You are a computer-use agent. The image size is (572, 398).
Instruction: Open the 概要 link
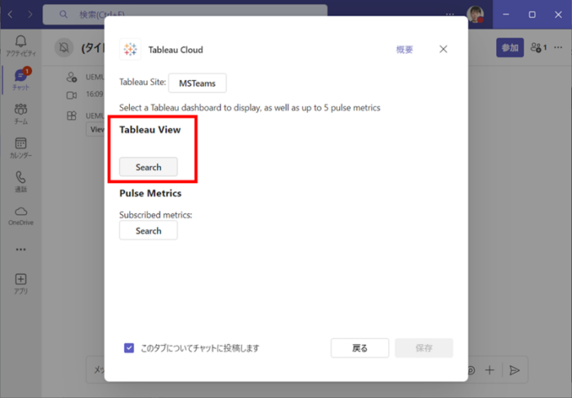(x=404, y=50)
